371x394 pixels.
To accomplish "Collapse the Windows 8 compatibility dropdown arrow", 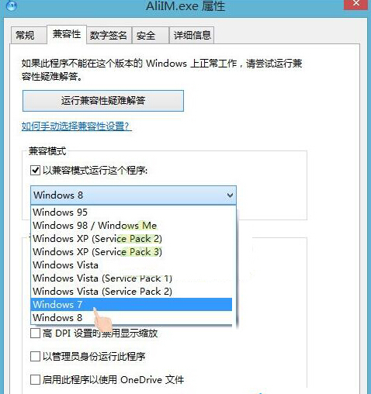I will (x=230, y=195).
